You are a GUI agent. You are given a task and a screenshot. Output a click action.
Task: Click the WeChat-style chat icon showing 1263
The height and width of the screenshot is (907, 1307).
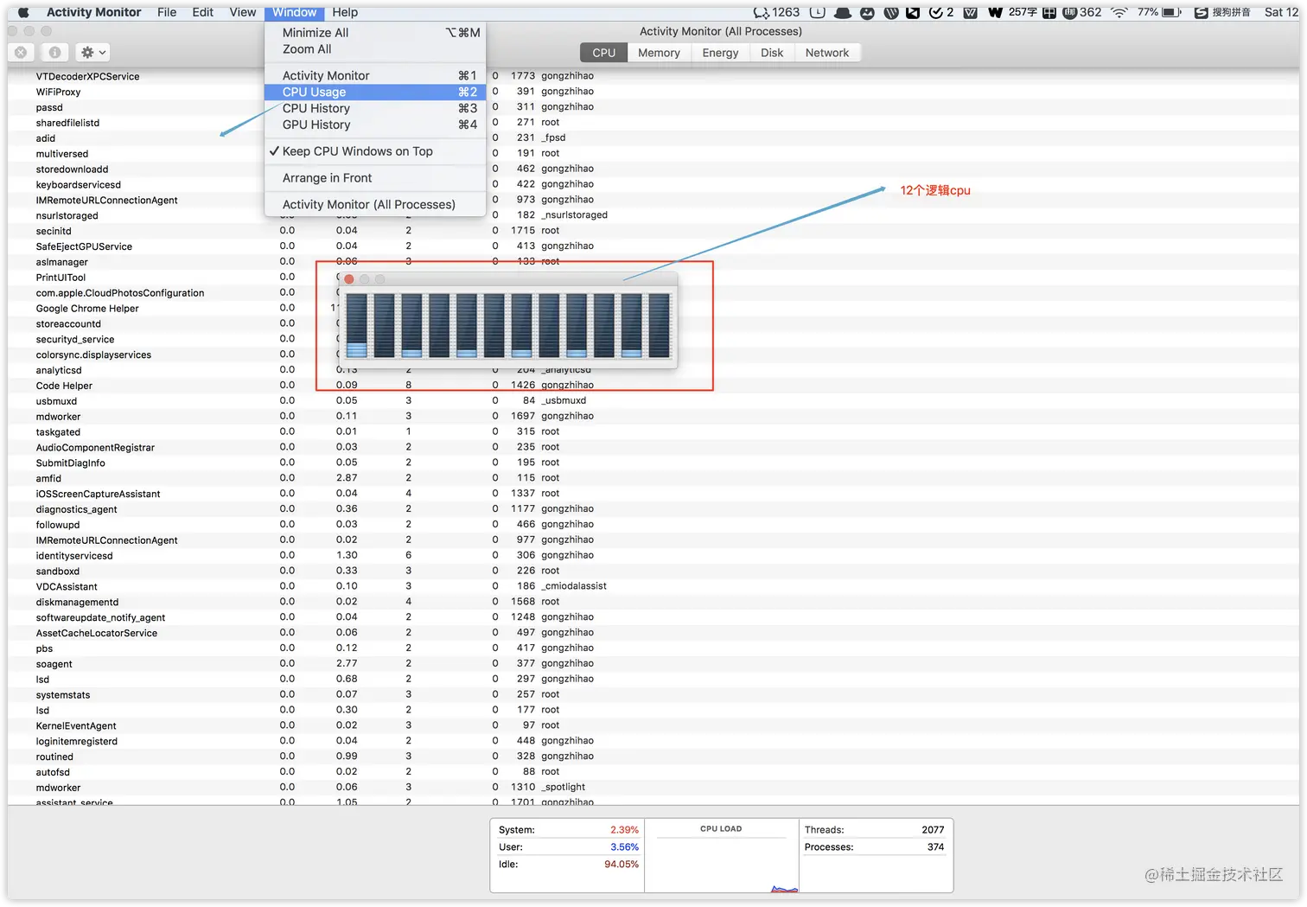(x=776, y=12)
